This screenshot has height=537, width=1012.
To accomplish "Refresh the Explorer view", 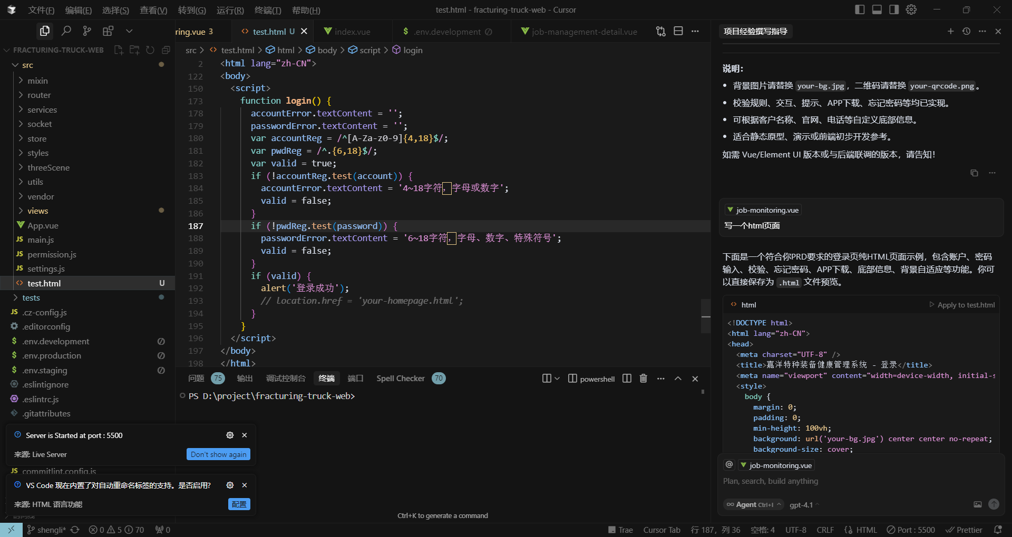I will tap(150, 50).
